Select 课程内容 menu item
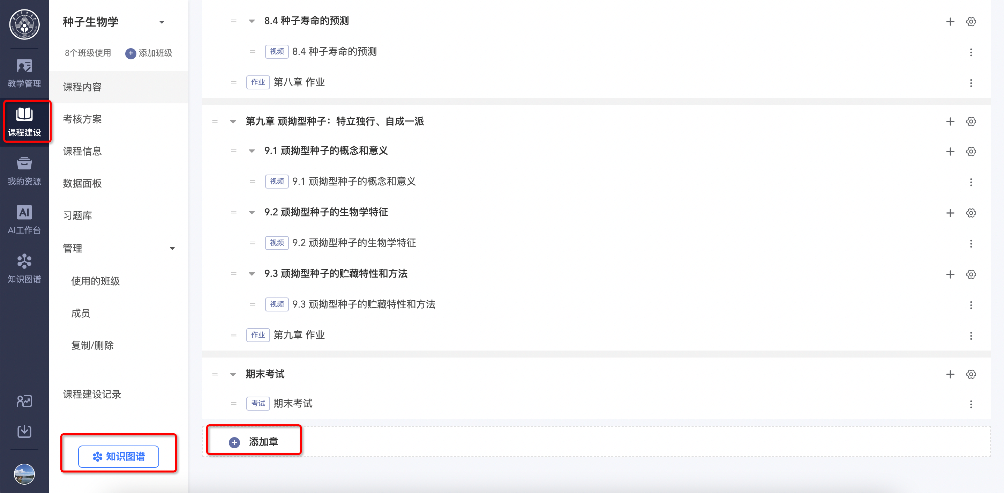This screenshot has height=493, width=1004. pos(119,87)
